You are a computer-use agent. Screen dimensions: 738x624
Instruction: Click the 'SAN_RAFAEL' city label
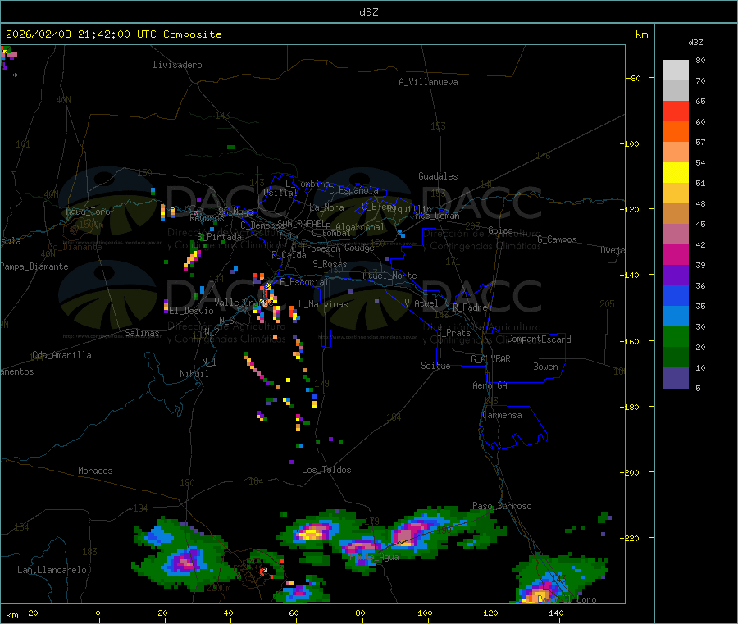[301, 223]
